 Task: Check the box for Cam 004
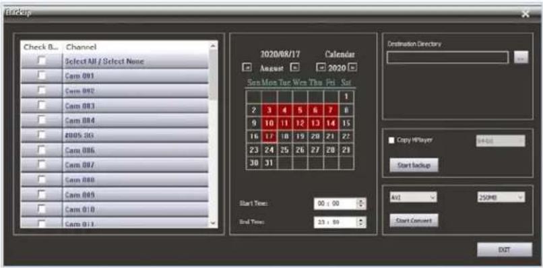pyautogui.click(x=42, y=120)
